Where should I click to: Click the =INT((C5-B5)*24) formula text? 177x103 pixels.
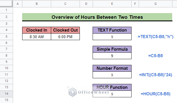pos(156,75)
